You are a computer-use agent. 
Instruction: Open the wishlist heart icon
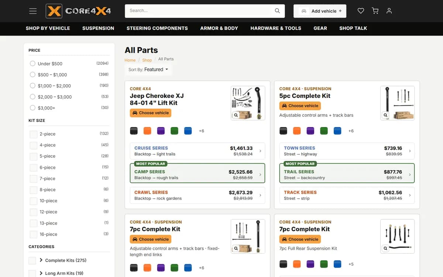point(361,11)
